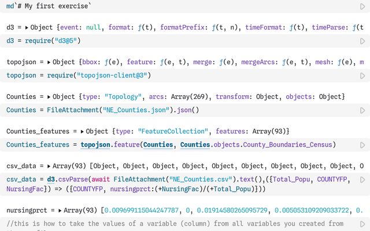Viewport: 370px width, 231px height.
Task: Run the csv_data csvParse cell
Action: point(362,184)
